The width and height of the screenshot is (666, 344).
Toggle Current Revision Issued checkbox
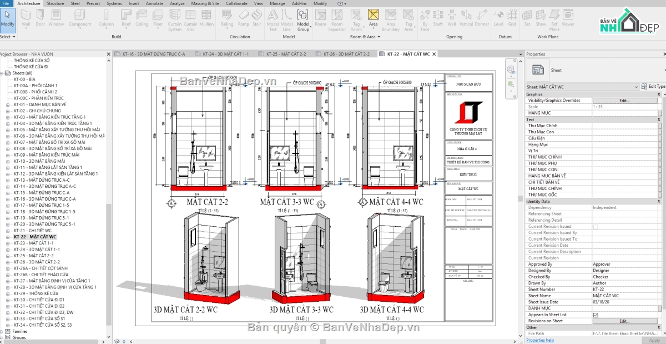(x=596, y=227)
